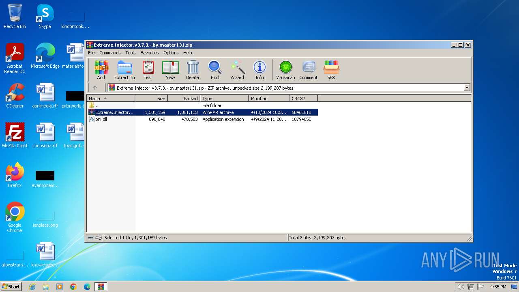The width and height of the screenshot is (519, 292).
Task: Sort by the Modified column header
Action: point(269,99)
